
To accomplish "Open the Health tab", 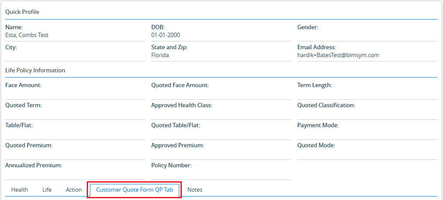I will (20, 190).
